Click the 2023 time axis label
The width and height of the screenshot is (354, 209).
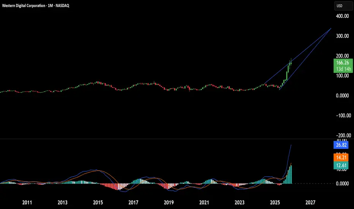coord(240,203)
